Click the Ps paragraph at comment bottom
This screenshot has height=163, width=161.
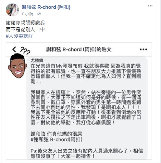87,154
